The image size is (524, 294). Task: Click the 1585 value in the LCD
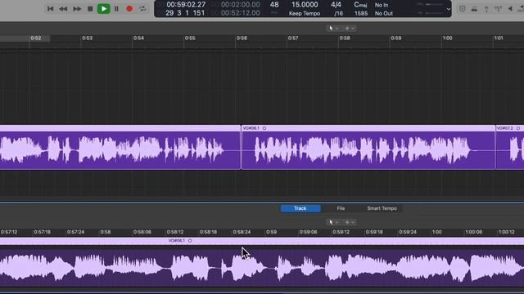click(x=361, y=13)
